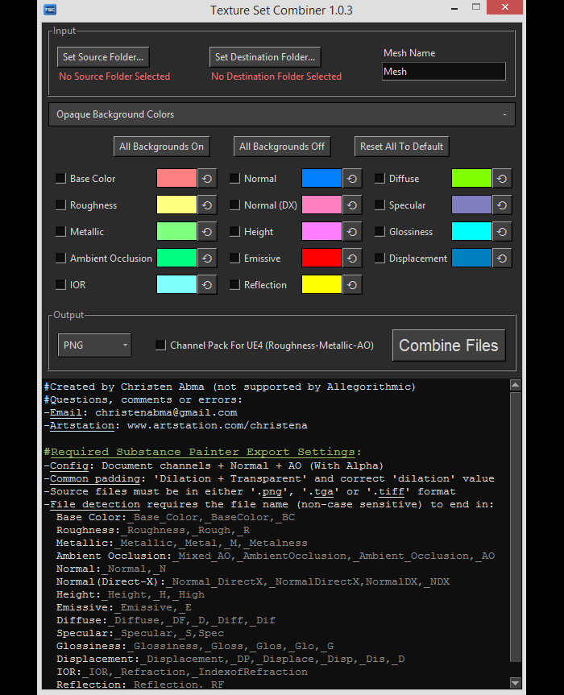This screenshot has height=695, width=564.
Task: Click the Combine Files button
Action: coord(449,345)
